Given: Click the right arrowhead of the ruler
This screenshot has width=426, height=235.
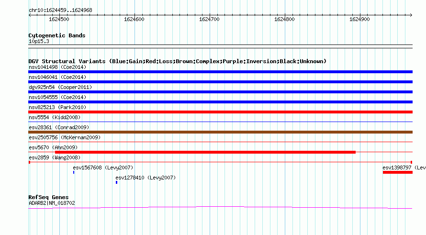Looking at the screenshot, I should (x=411, y=15).
